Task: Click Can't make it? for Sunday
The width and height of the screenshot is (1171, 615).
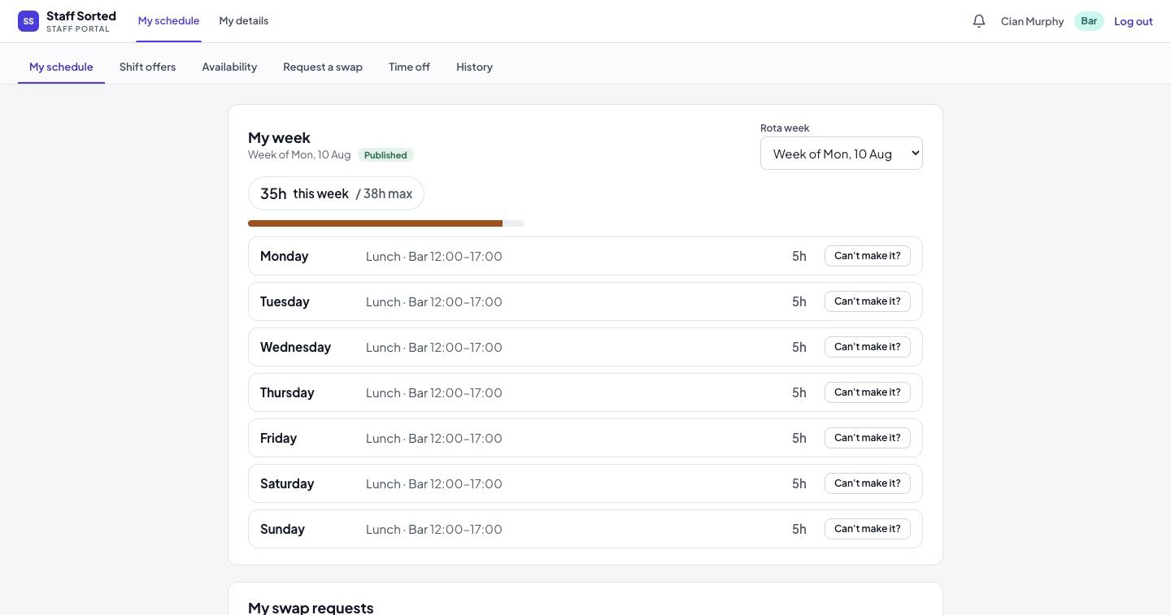Action: click(868, 529)
